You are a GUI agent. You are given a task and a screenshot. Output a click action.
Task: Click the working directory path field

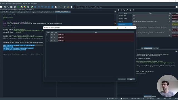click(126, 7)
